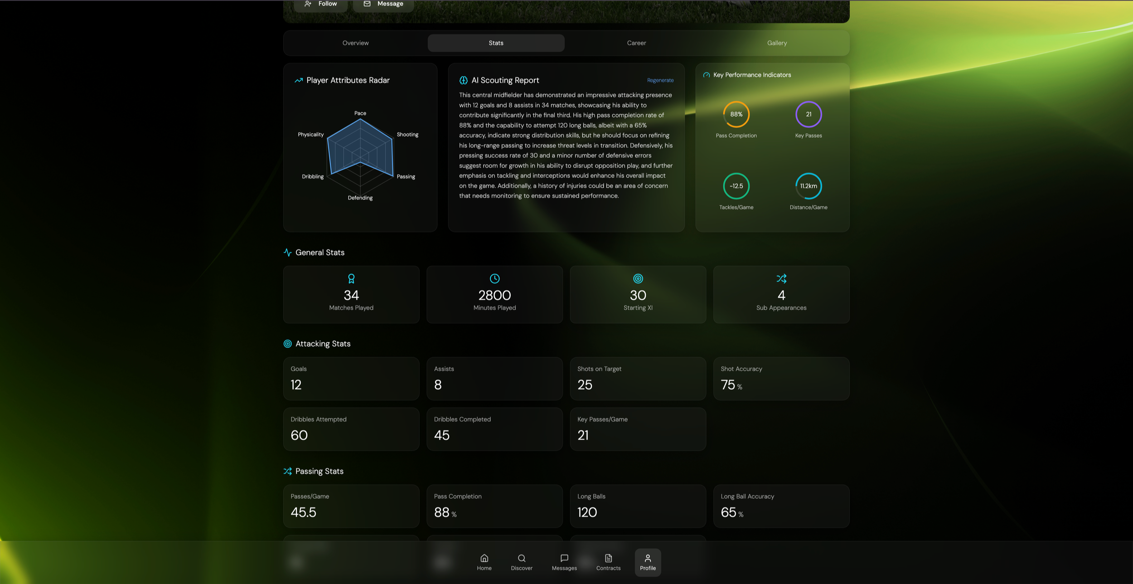This screenshot has width=1133, height=584.
Task: Click the medal icon above Matches Played
Action: coord(351,278)
